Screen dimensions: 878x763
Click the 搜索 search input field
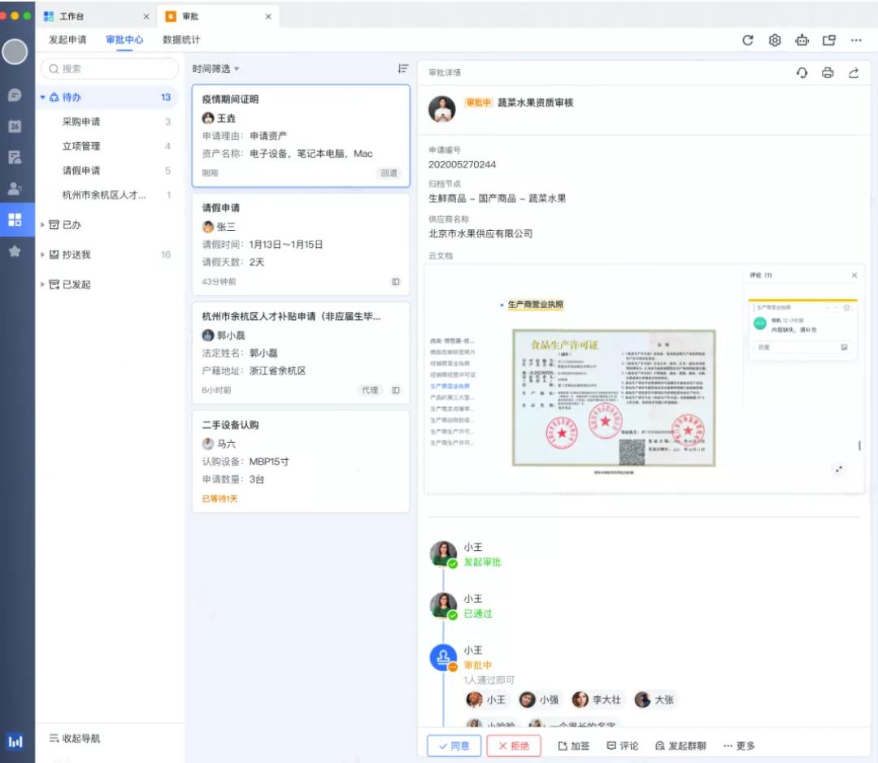click(109, 68)
